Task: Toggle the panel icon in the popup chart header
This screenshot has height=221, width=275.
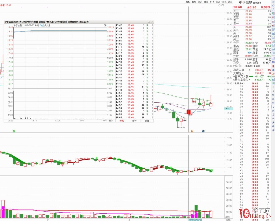Action: (x=105, y=25)
